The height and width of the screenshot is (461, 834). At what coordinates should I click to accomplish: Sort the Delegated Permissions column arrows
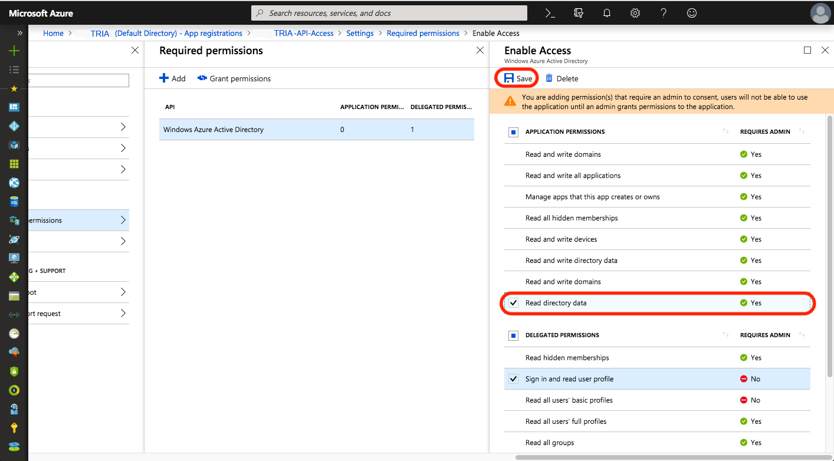coord(725,335)
